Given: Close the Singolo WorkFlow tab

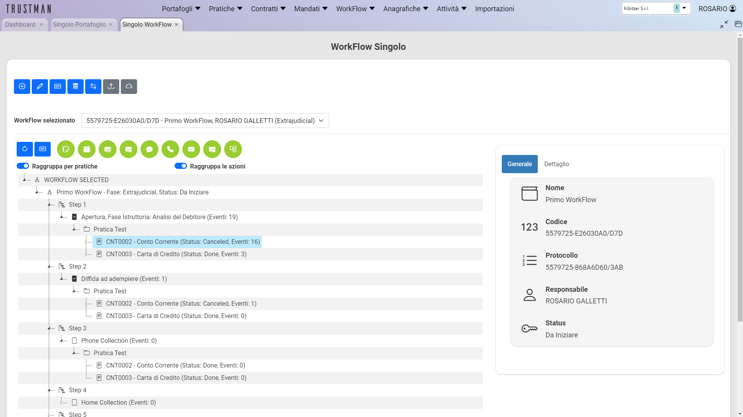Looking at the screenshot, I should click(x=177, y=24).
